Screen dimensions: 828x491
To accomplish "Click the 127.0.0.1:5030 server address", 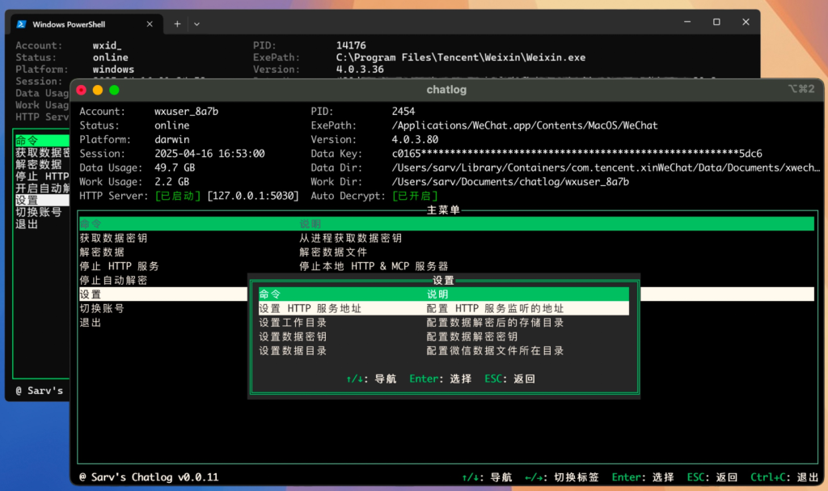I will (x=253, y=196).
